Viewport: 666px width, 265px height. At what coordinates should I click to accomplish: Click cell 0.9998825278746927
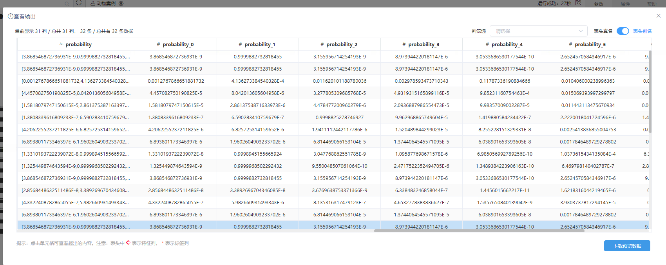(339, 117)
